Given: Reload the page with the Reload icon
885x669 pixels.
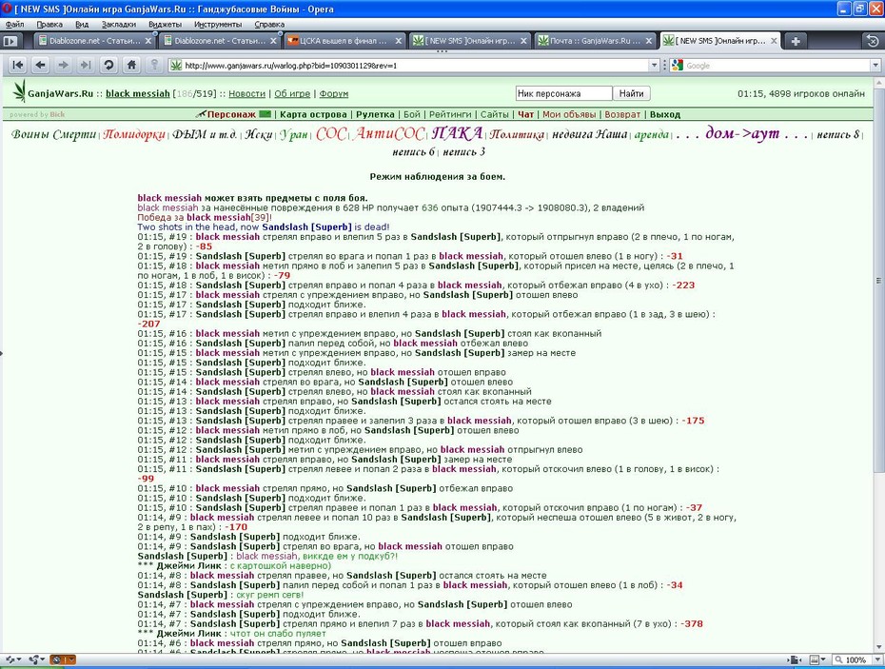Looking at the screenshot, I should click(x=108, y=65).
